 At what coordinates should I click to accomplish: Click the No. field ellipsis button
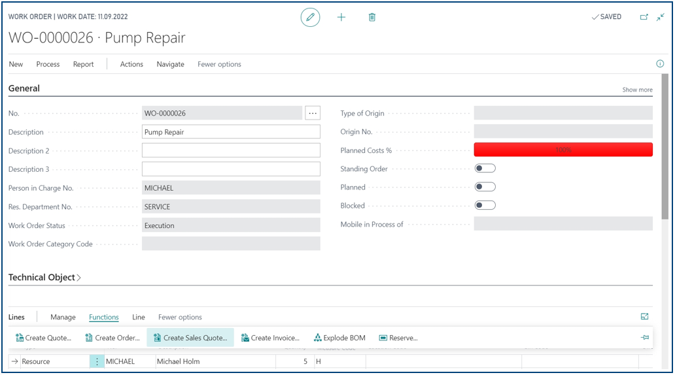click(x=313, y=113)
